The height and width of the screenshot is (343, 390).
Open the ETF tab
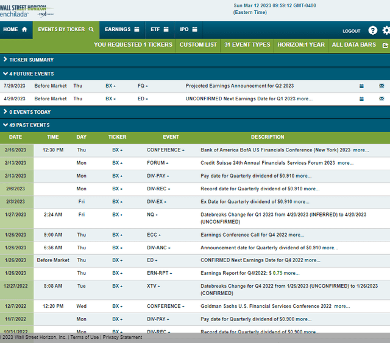[x=159, y=29]
